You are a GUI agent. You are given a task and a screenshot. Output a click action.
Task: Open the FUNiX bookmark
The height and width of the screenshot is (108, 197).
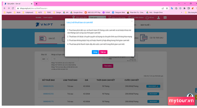click(x=106, y=12)
